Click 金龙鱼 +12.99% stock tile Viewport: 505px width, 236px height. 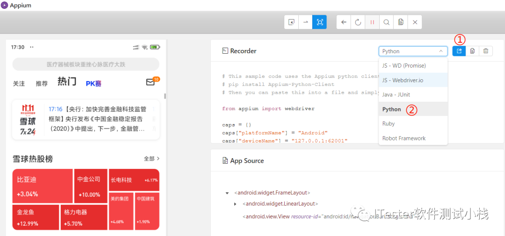click(36, 217)
